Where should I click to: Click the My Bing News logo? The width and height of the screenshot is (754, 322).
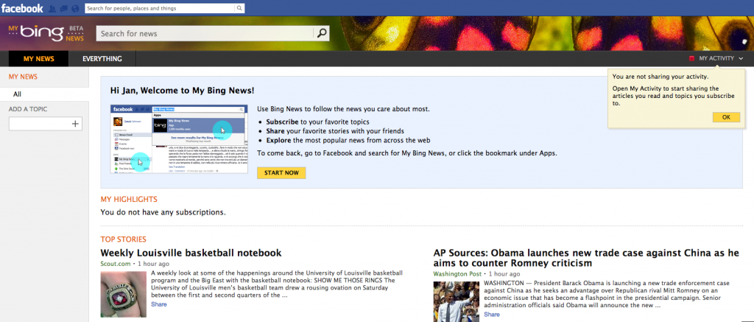coord(46,33)
